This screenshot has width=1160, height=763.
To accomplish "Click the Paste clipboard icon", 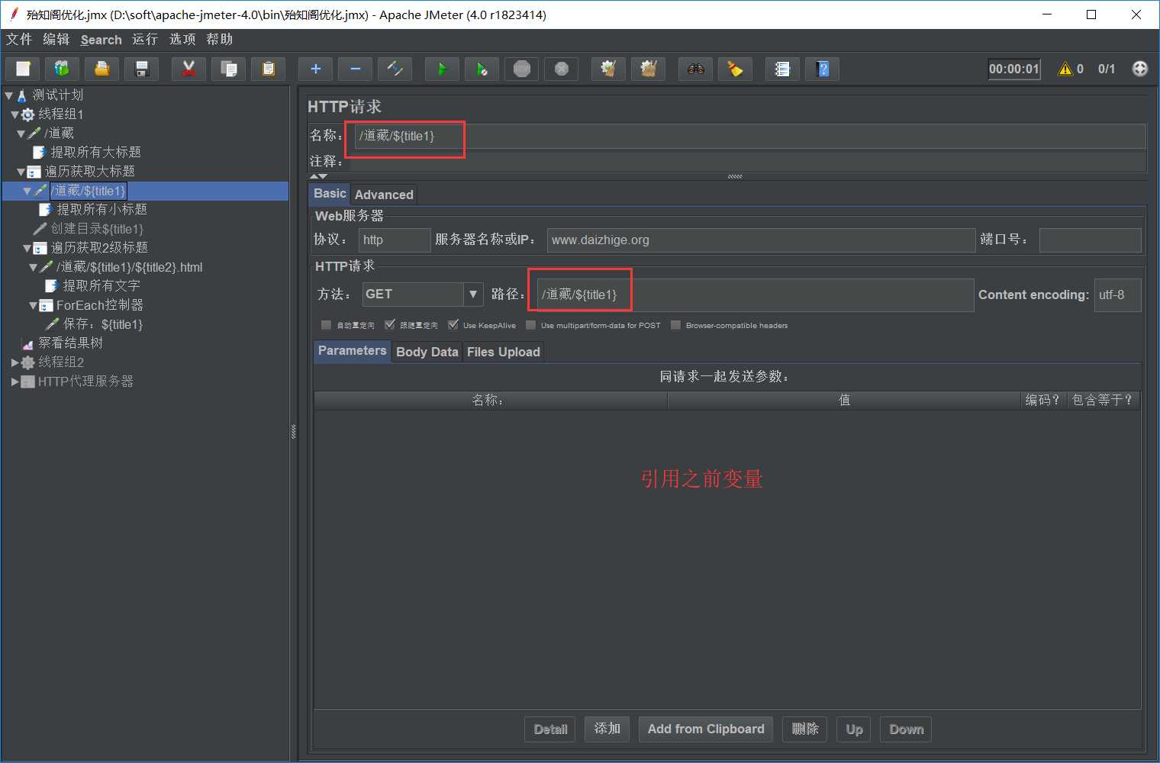I will pyautogui.click(x=269, y=69).
